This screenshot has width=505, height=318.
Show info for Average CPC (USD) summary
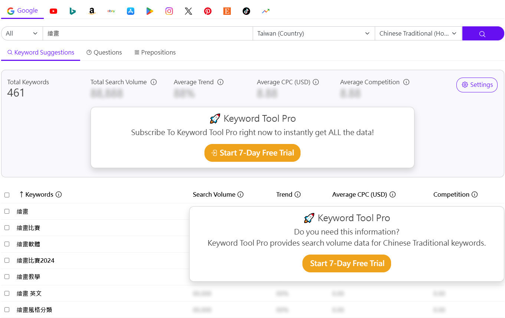316,82
